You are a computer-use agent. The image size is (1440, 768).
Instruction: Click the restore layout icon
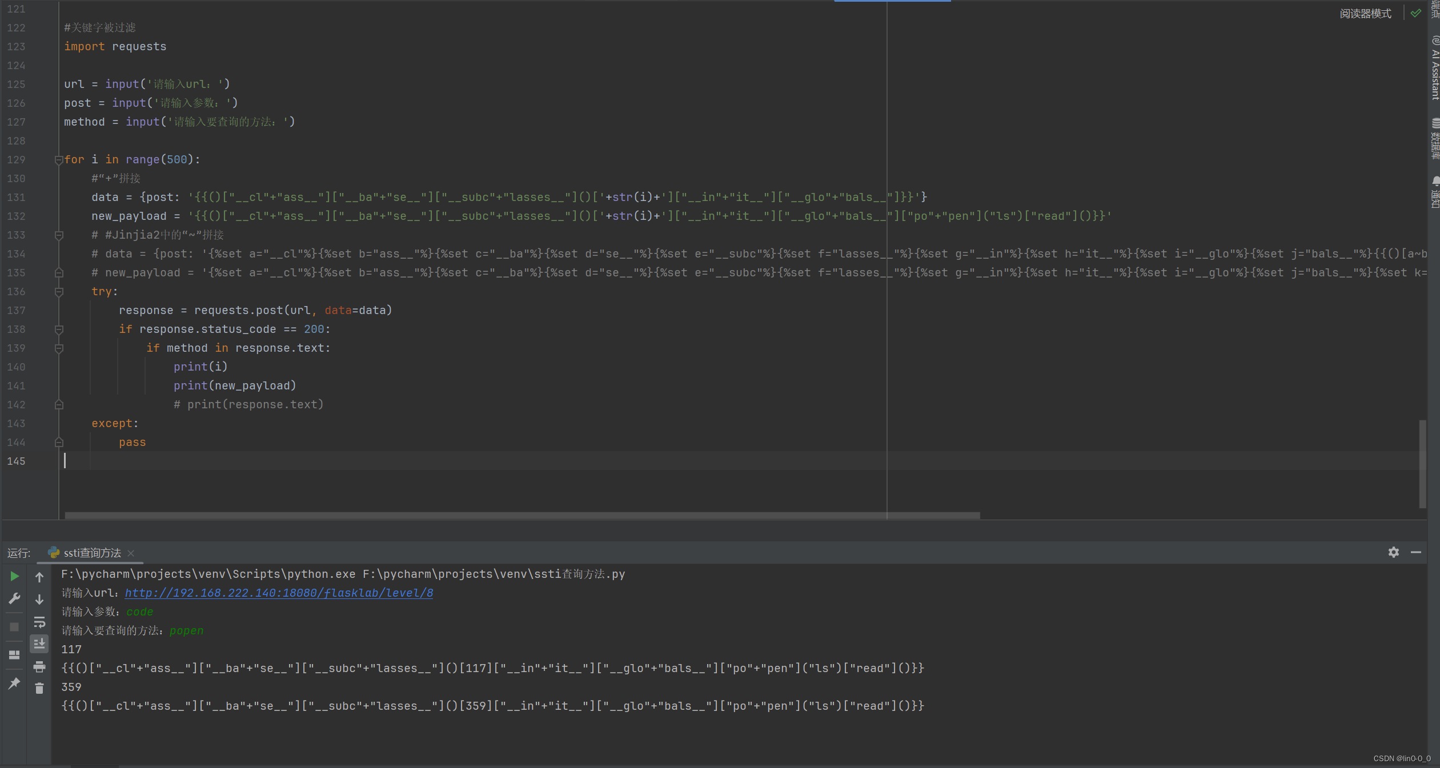[x=14, y=655]
